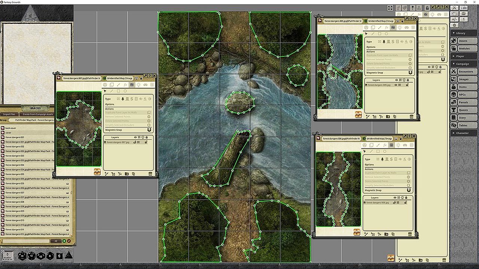Screen dimensions: 479x269
Task: Roll the d20 die
Action: (x=23, y=256)
